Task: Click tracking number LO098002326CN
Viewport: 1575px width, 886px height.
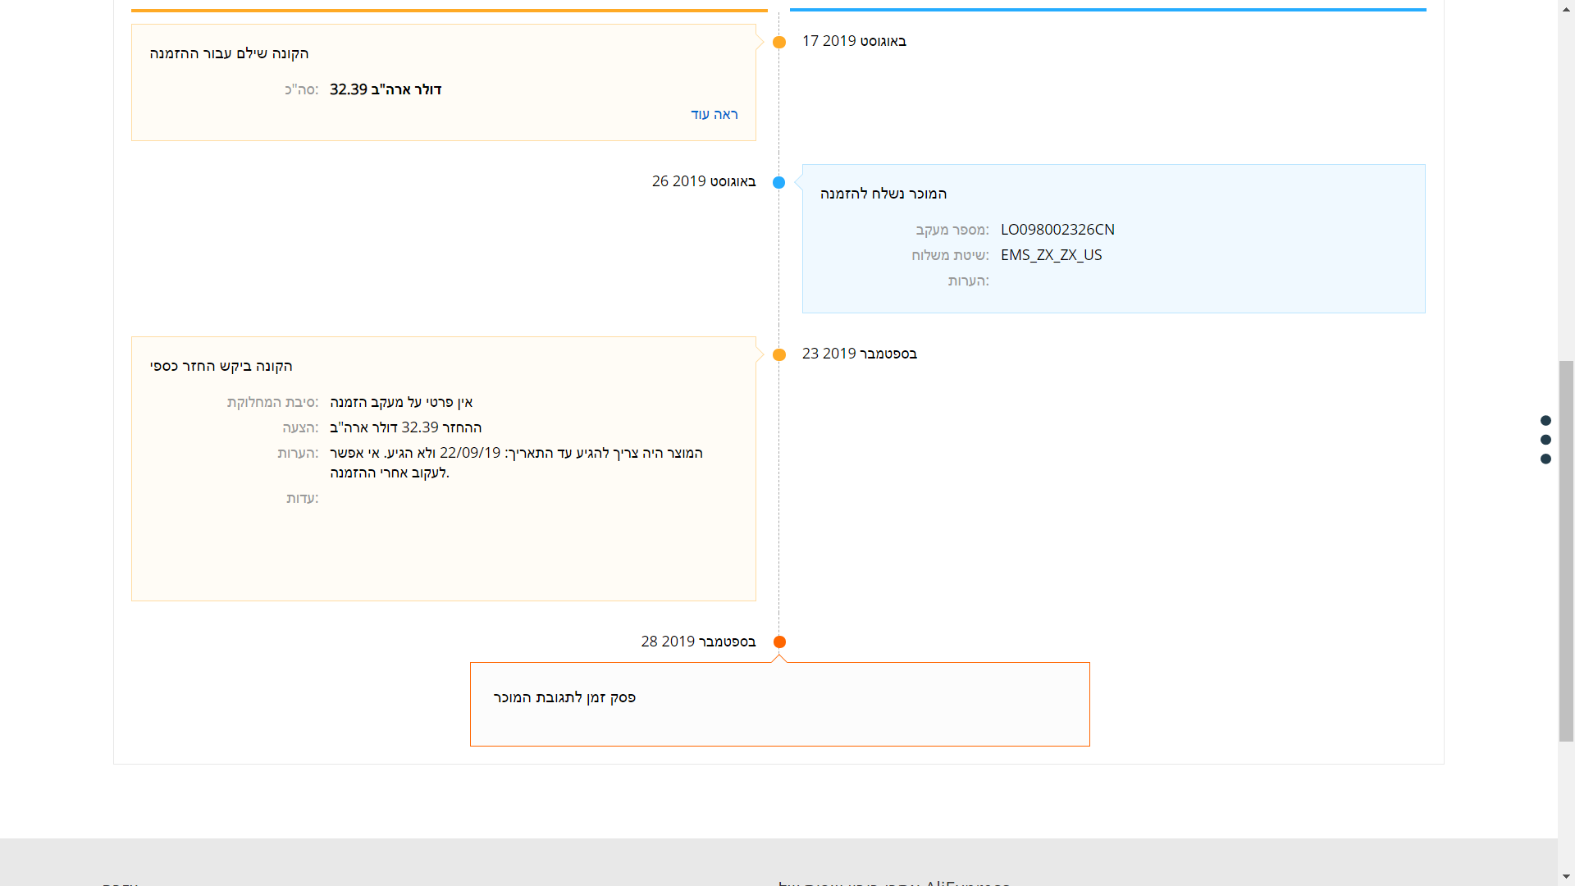Action: 1057,230
